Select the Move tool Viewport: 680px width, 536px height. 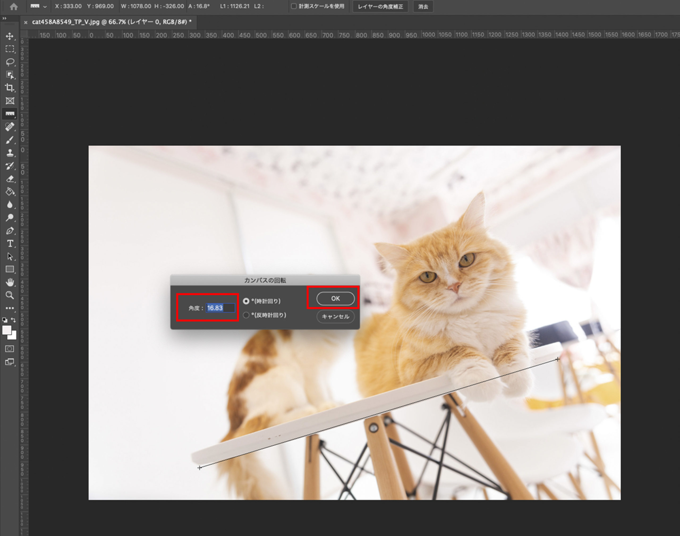[10, 36]
